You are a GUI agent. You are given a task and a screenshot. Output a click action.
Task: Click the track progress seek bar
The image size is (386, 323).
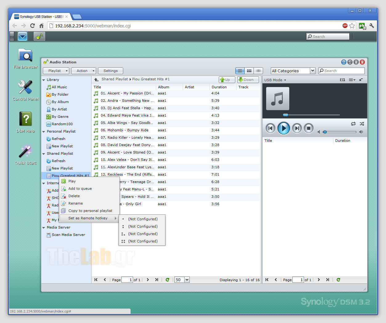[311, 115]
